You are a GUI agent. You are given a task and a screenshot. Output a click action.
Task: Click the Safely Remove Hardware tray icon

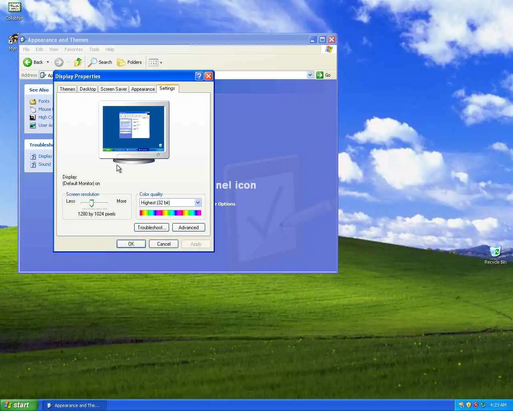click(x=483, y=405)
